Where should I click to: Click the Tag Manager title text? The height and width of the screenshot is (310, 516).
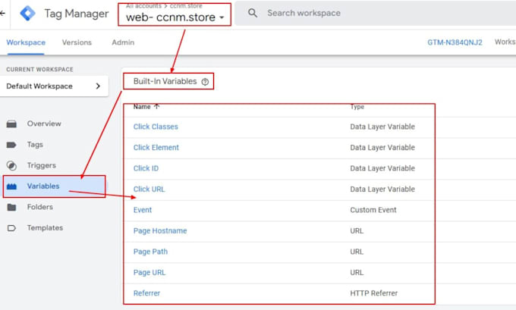point(77,14)
